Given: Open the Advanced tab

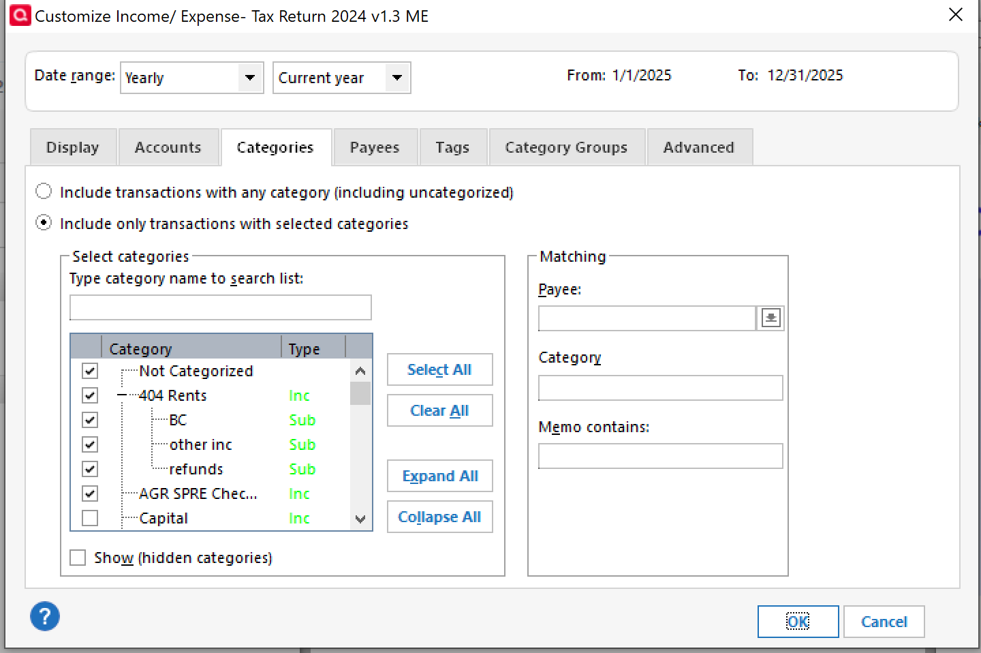Looking at the screenshot, I should 699,147.
